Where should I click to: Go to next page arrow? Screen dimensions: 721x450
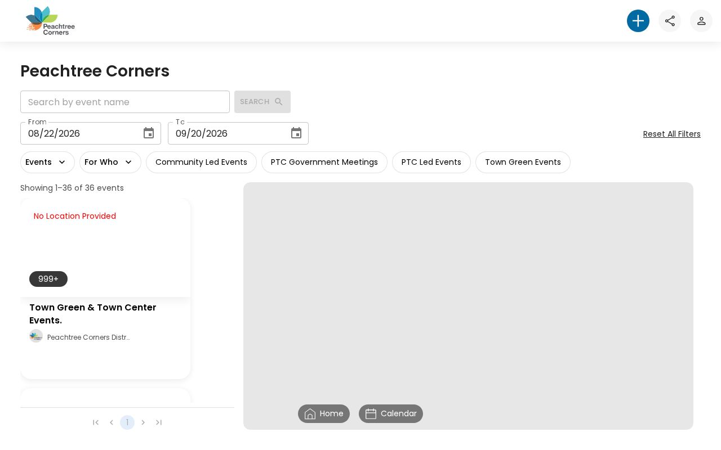[x=143, y=422]
